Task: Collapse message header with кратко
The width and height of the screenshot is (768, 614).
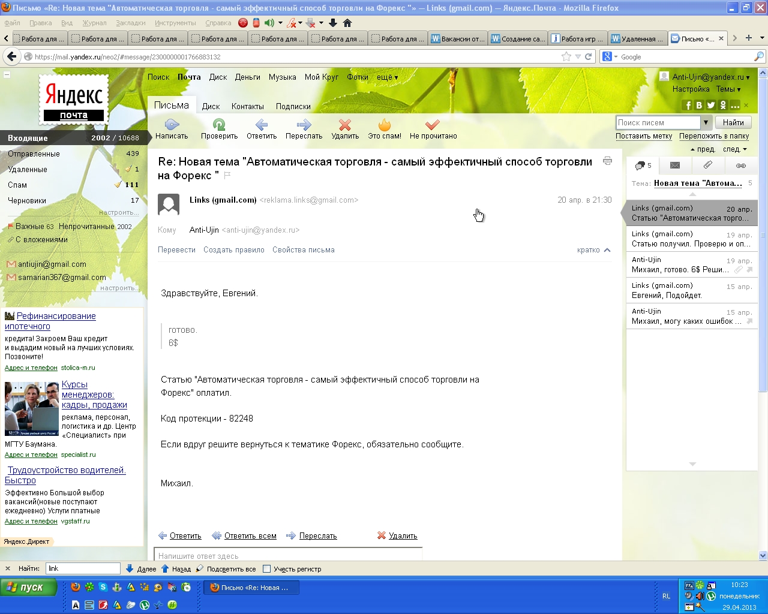Action: [x=593, y=250]
